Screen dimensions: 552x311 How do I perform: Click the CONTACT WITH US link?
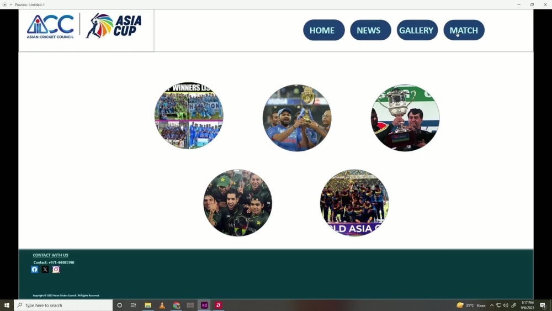pyautogui.click(x=50, y=255)
